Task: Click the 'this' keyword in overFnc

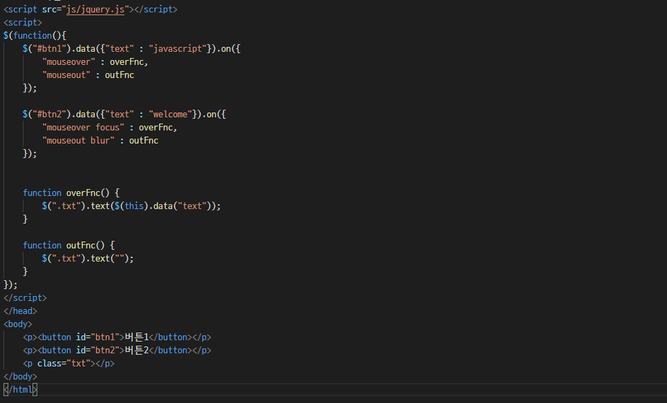Action: coord(134,206)
